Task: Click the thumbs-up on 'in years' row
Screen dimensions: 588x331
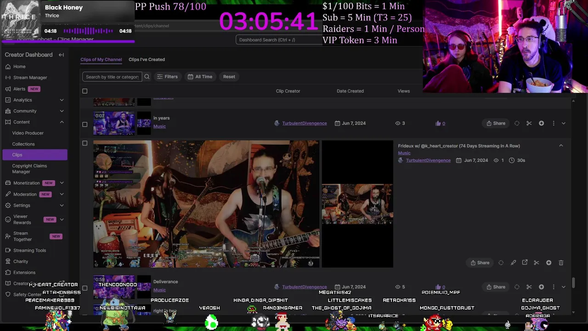Action: click(438, 123)
